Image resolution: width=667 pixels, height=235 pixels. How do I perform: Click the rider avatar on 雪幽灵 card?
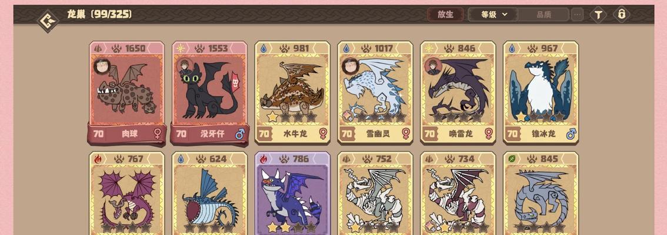(349, 66)
